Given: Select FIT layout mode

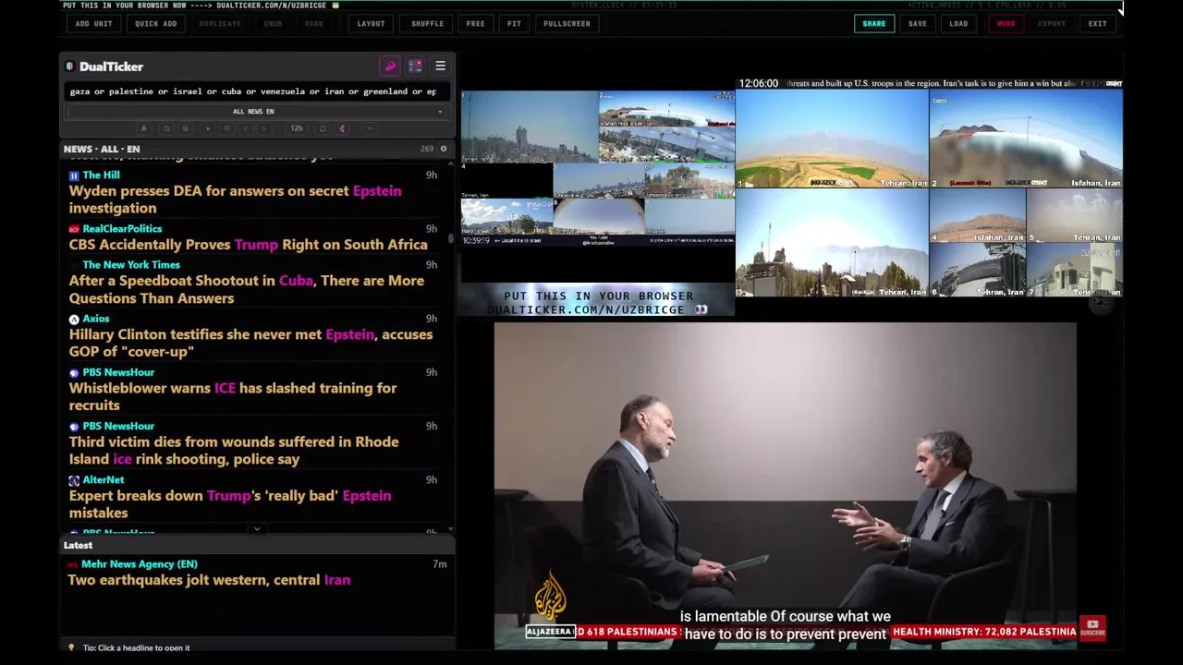Looking at the screenshot, I should coord(514,23).
